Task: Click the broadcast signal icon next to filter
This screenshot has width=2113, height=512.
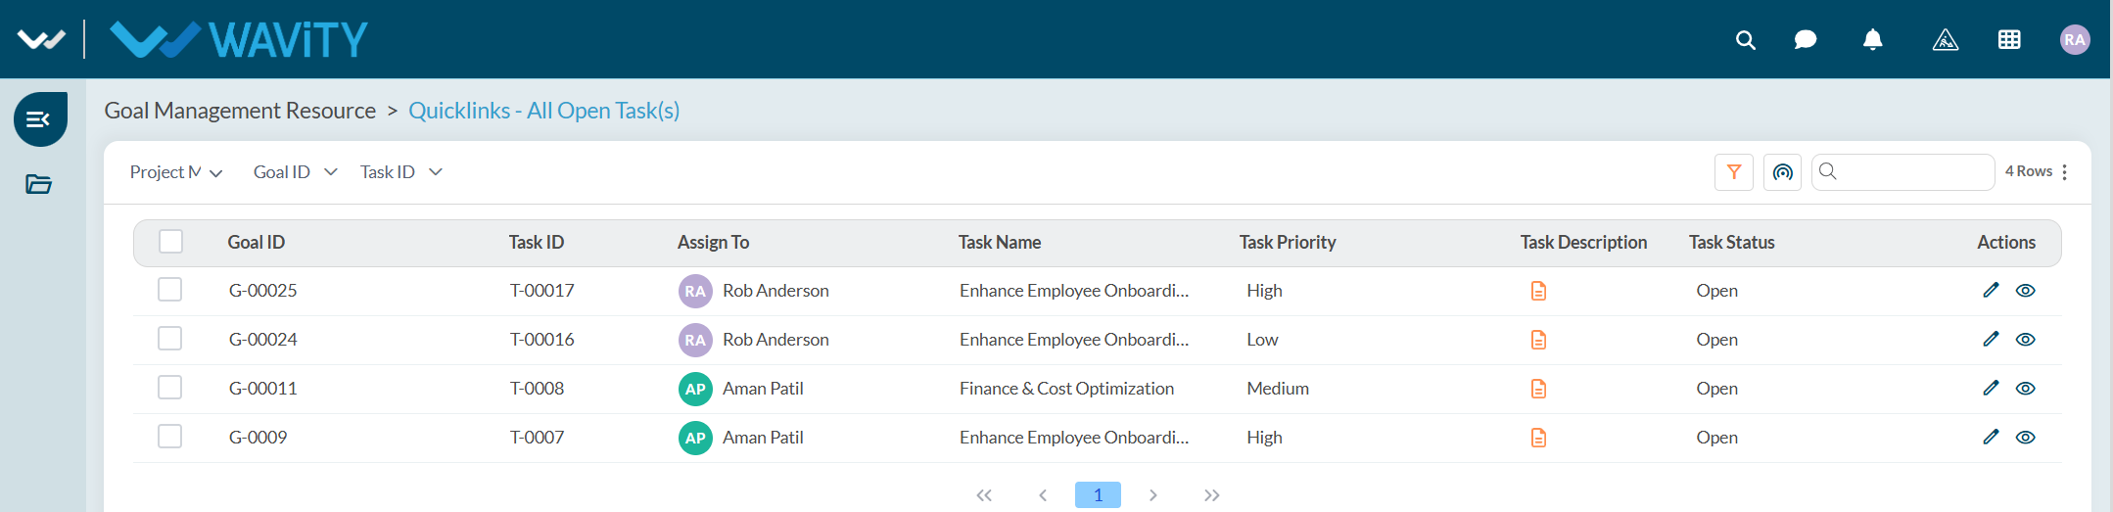Action: [x=1783, y=172]
